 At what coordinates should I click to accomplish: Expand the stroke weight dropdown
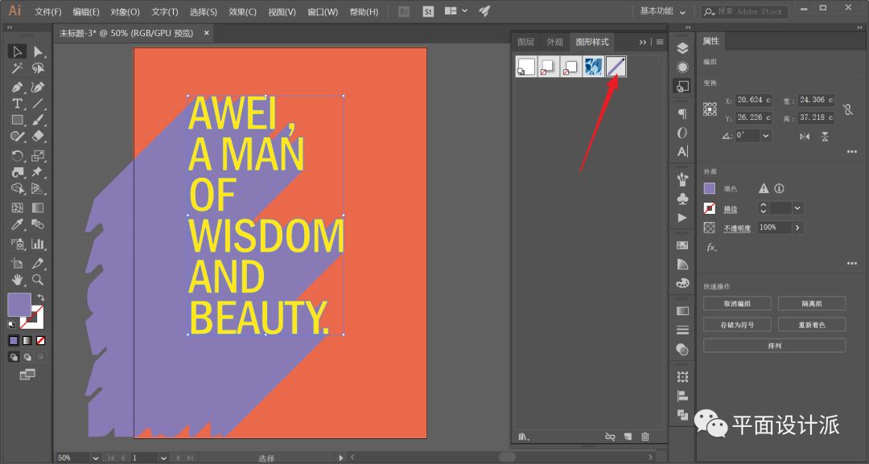[x=797, y=208]
